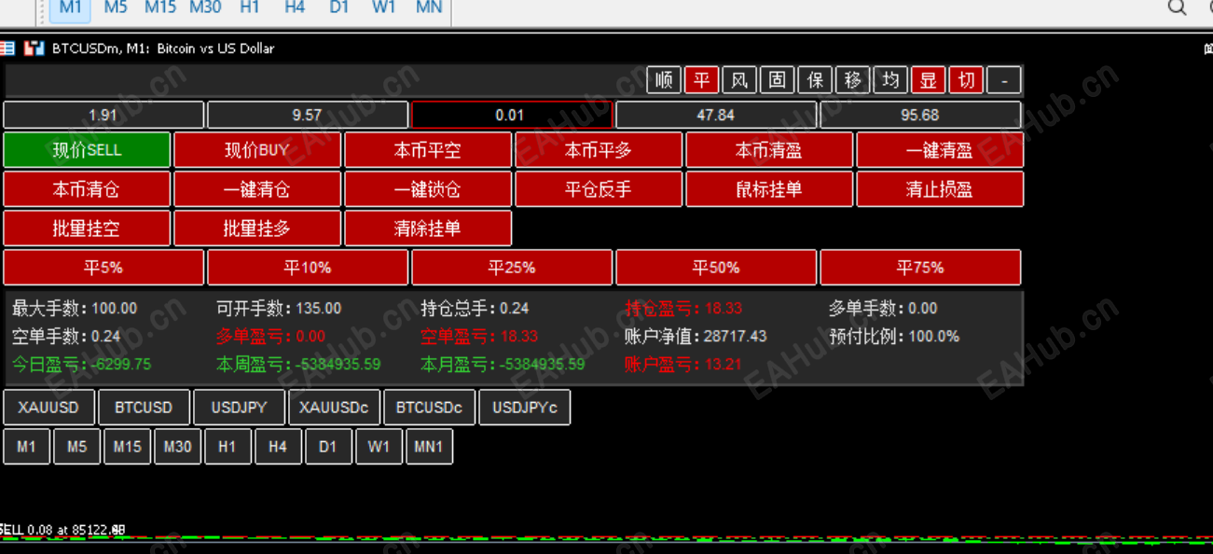This screenshot has width=1213, height=554.
Task: Toggle the 移 panel button
Action: coord(853,80)
